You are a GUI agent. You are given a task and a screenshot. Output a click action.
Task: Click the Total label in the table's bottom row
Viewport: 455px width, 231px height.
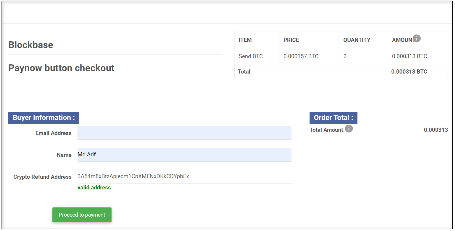[x=244, y=72]
